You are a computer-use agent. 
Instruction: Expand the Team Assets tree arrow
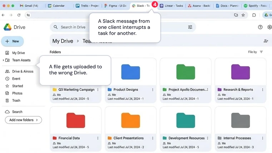coord(3,60)
